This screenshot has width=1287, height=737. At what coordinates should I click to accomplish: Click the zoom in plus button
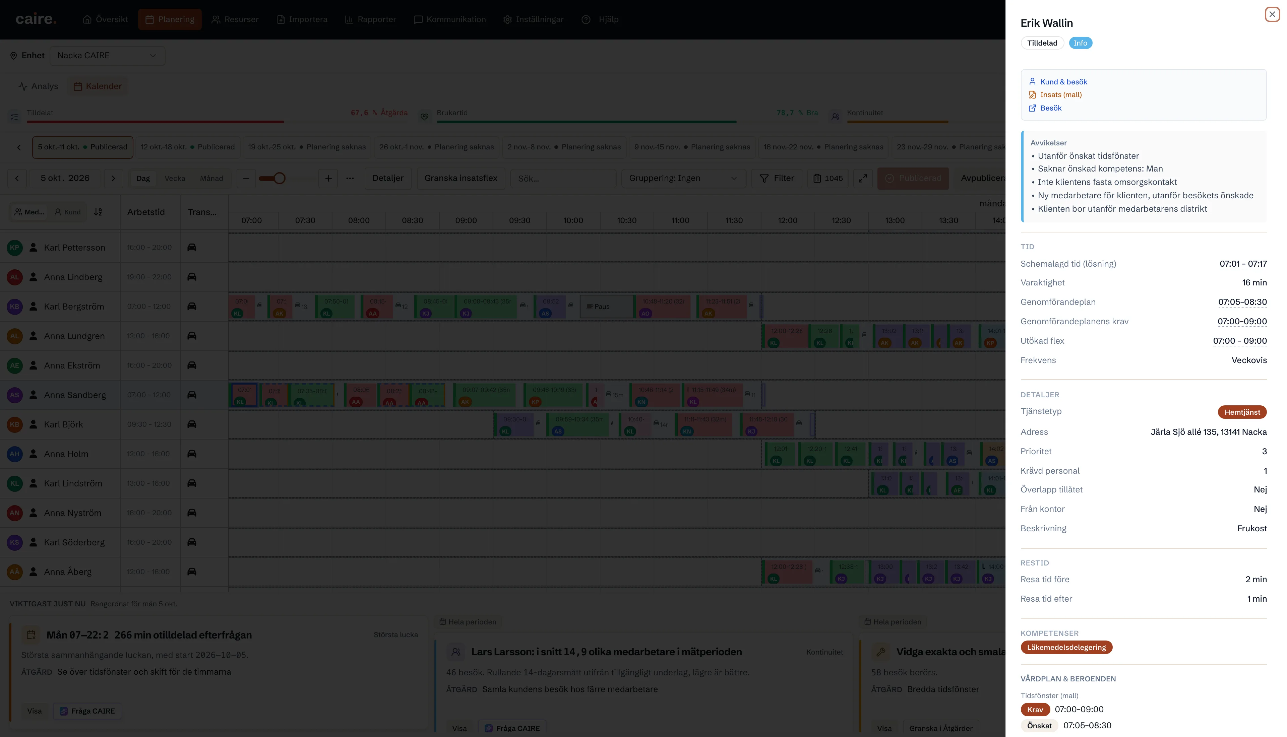[x=328, y=178]
